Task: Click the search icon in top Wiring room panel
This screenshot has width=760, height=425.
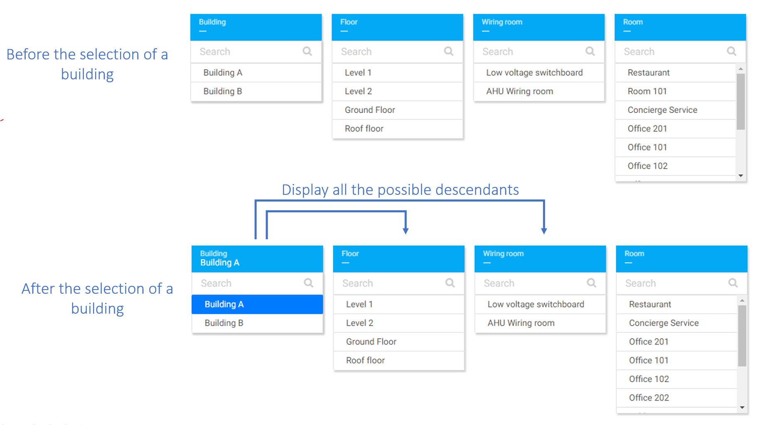Action: click(590, 51)
